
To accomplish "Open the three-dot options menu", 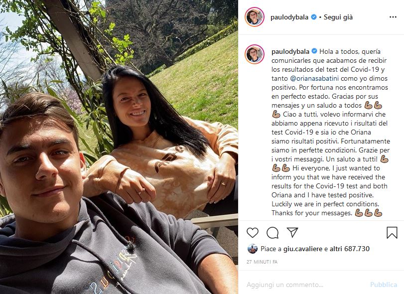I will pyautogui.click(x=393, y=17).
